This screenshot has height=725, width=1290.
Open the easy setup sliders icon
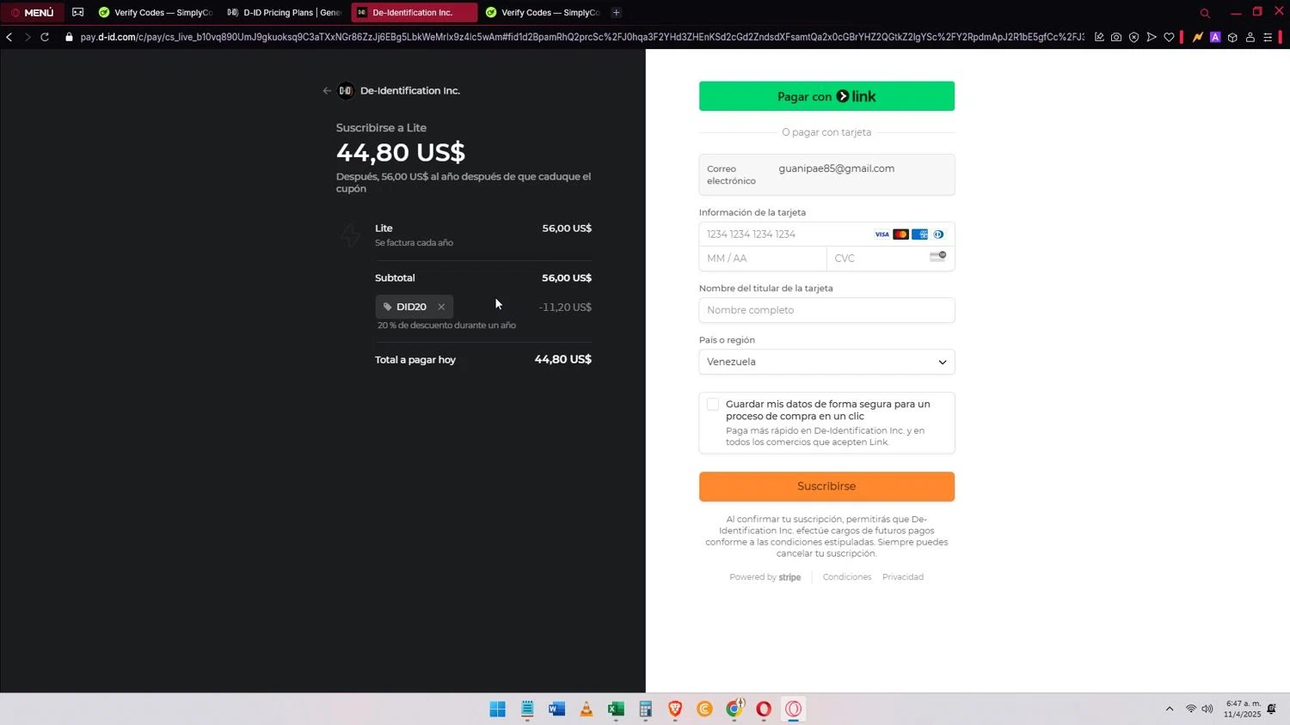pyautogui.click(x=1268, y=37)
